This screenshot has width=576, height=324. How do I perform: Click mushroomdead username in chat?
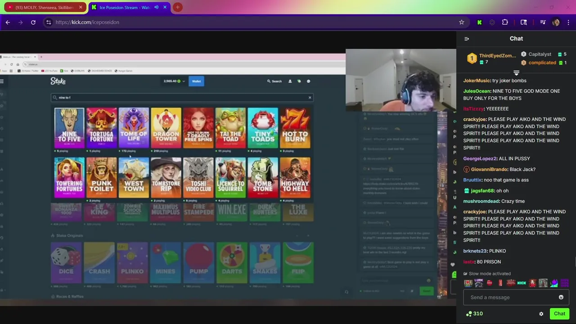point(481,201)
